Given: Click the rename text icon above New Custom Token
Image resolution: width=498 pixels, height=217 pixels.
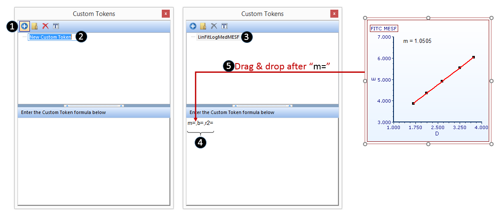Looking at the screenshot, I should click(56, 26).
